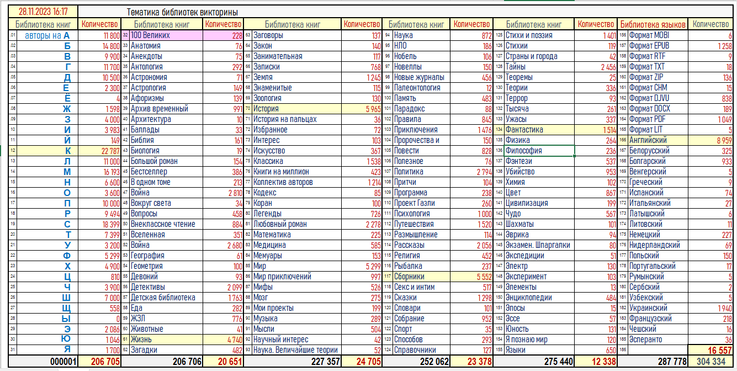Select the 'Книги на миллион' cell
Screen dimensions: 737x371
point(296,172)
